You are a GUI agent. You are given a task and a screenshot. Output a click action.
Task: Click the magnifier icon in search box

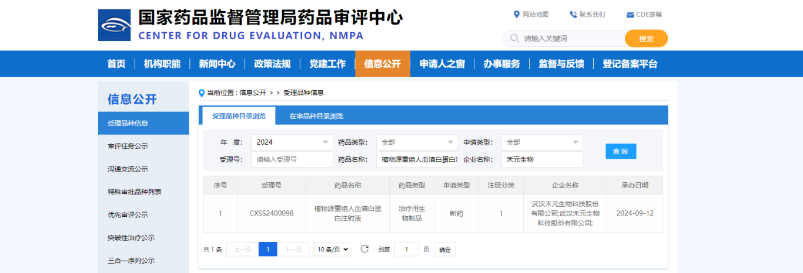coord(514,39)
